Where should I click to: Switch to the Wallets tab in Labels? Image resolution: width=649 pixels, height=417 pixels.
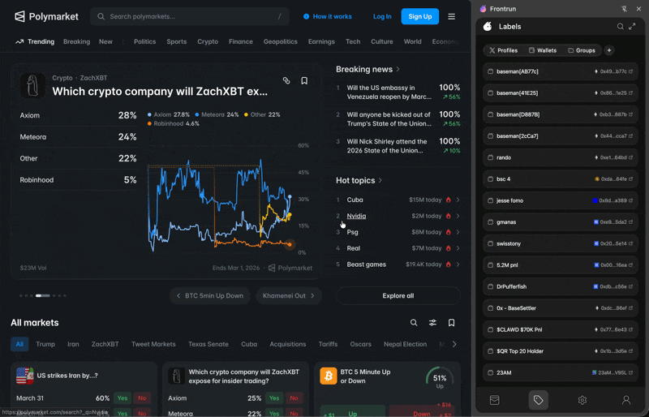pos(543,50)
